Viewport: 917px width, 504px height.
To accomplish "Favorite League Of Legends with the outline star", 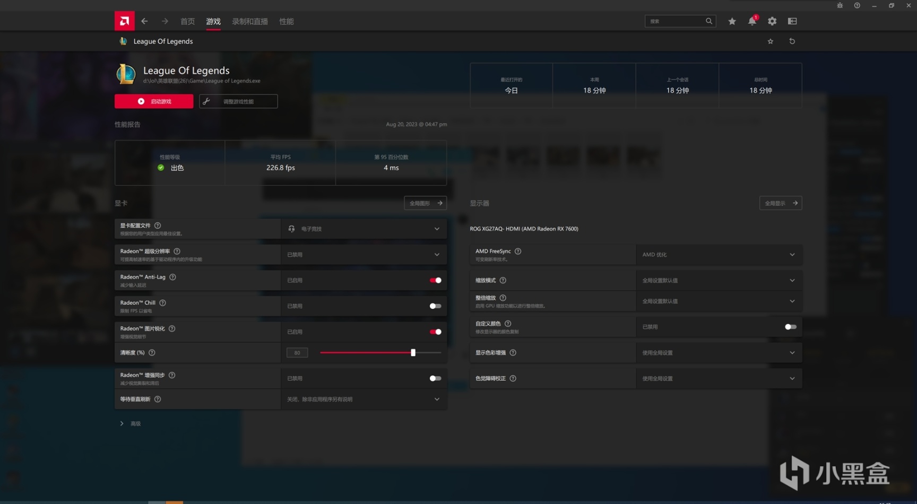I will pos(771,41).
